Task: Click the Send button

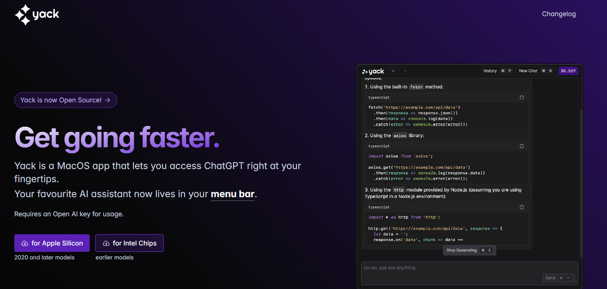Action: tap(558, 278)
